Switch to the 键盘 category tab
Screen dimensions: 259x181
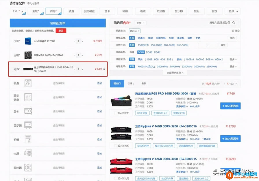(214, 11)
